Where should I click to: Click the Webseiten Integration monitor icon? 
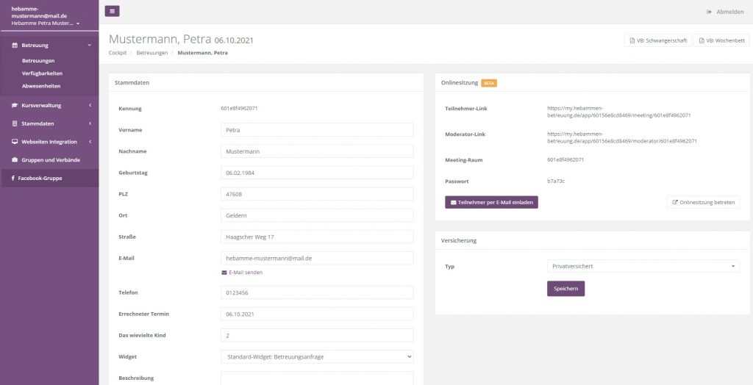pyautogui.click(x=15, y=142)
